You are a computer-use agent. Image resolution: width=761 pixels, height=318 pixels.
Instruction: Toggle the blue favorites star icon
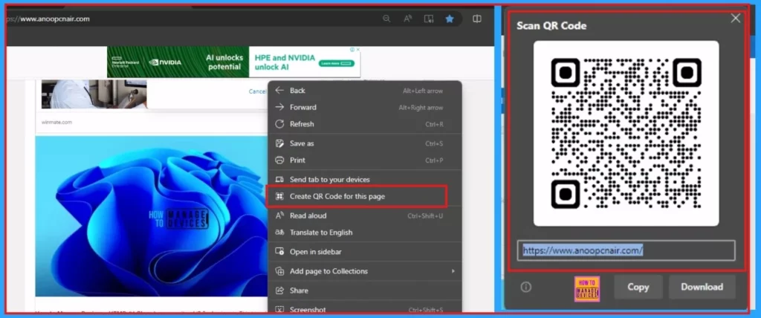(450, 19)
